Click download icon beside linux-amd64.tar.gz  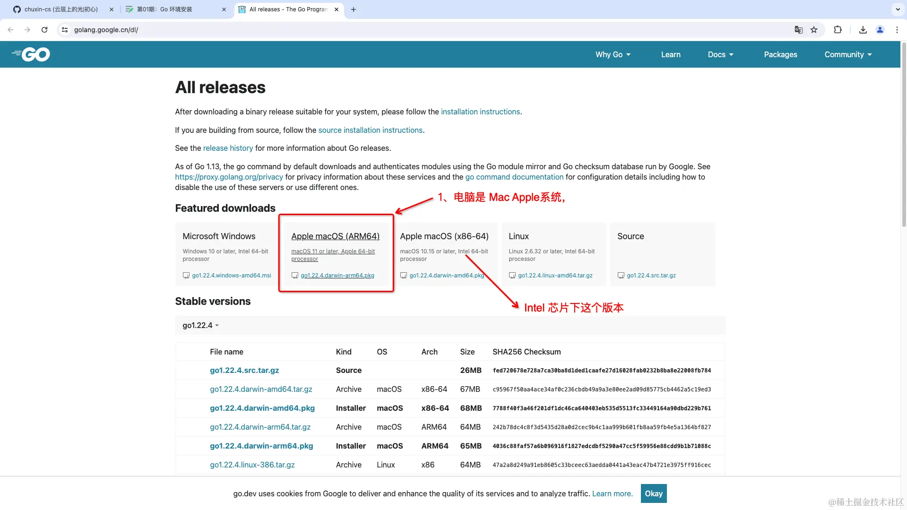512,276
